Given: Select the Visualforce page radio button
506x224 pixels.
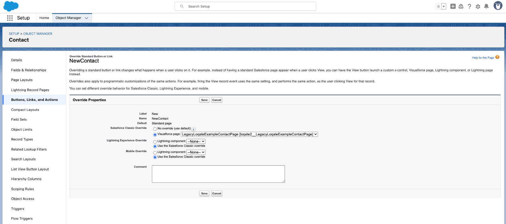Looking at the screenshot, I should [155, 135].
